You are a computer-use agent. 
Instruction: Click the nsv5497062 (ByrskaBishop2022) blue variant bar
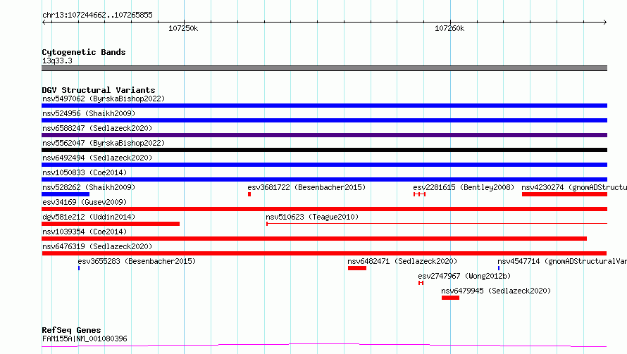click(x=324, y=106)
